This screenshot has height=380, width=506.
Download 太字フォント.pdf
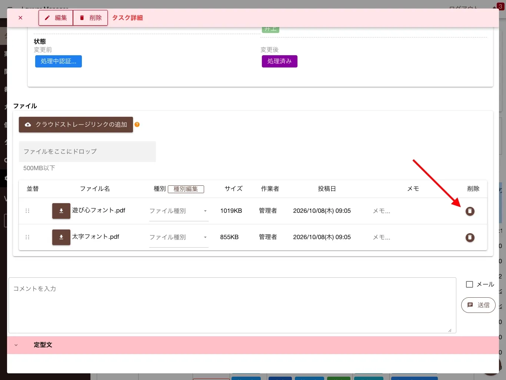[61, 237]
